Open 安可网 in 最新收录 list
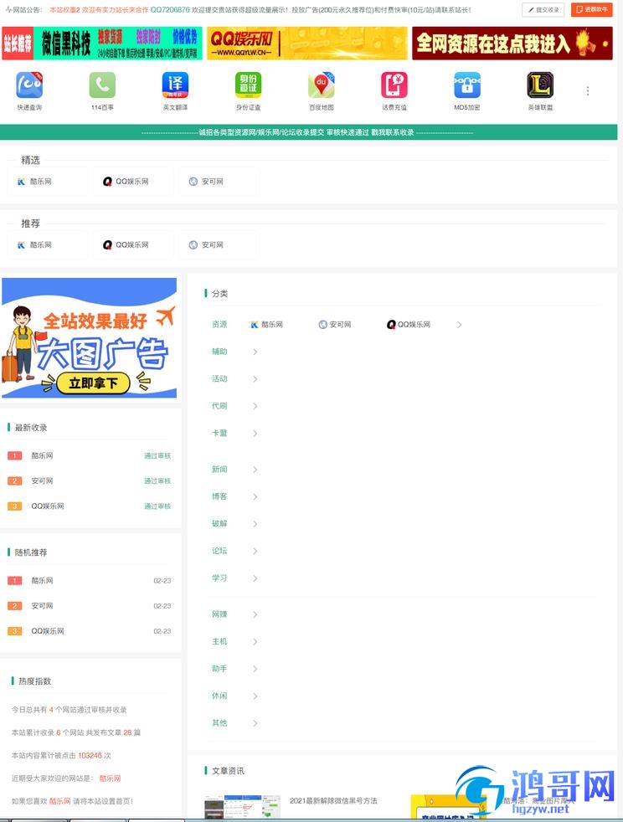The image size is (623, 822). pos(42,480)
